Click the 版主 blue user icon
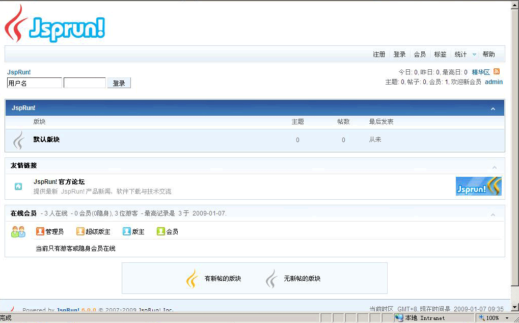519x323 pixels. (x=126, y=231)
